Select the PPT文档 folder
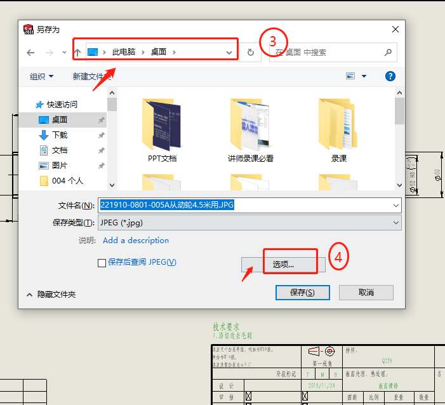The height and width of the screenshot is (405, 445). click(x=162, y=131)
